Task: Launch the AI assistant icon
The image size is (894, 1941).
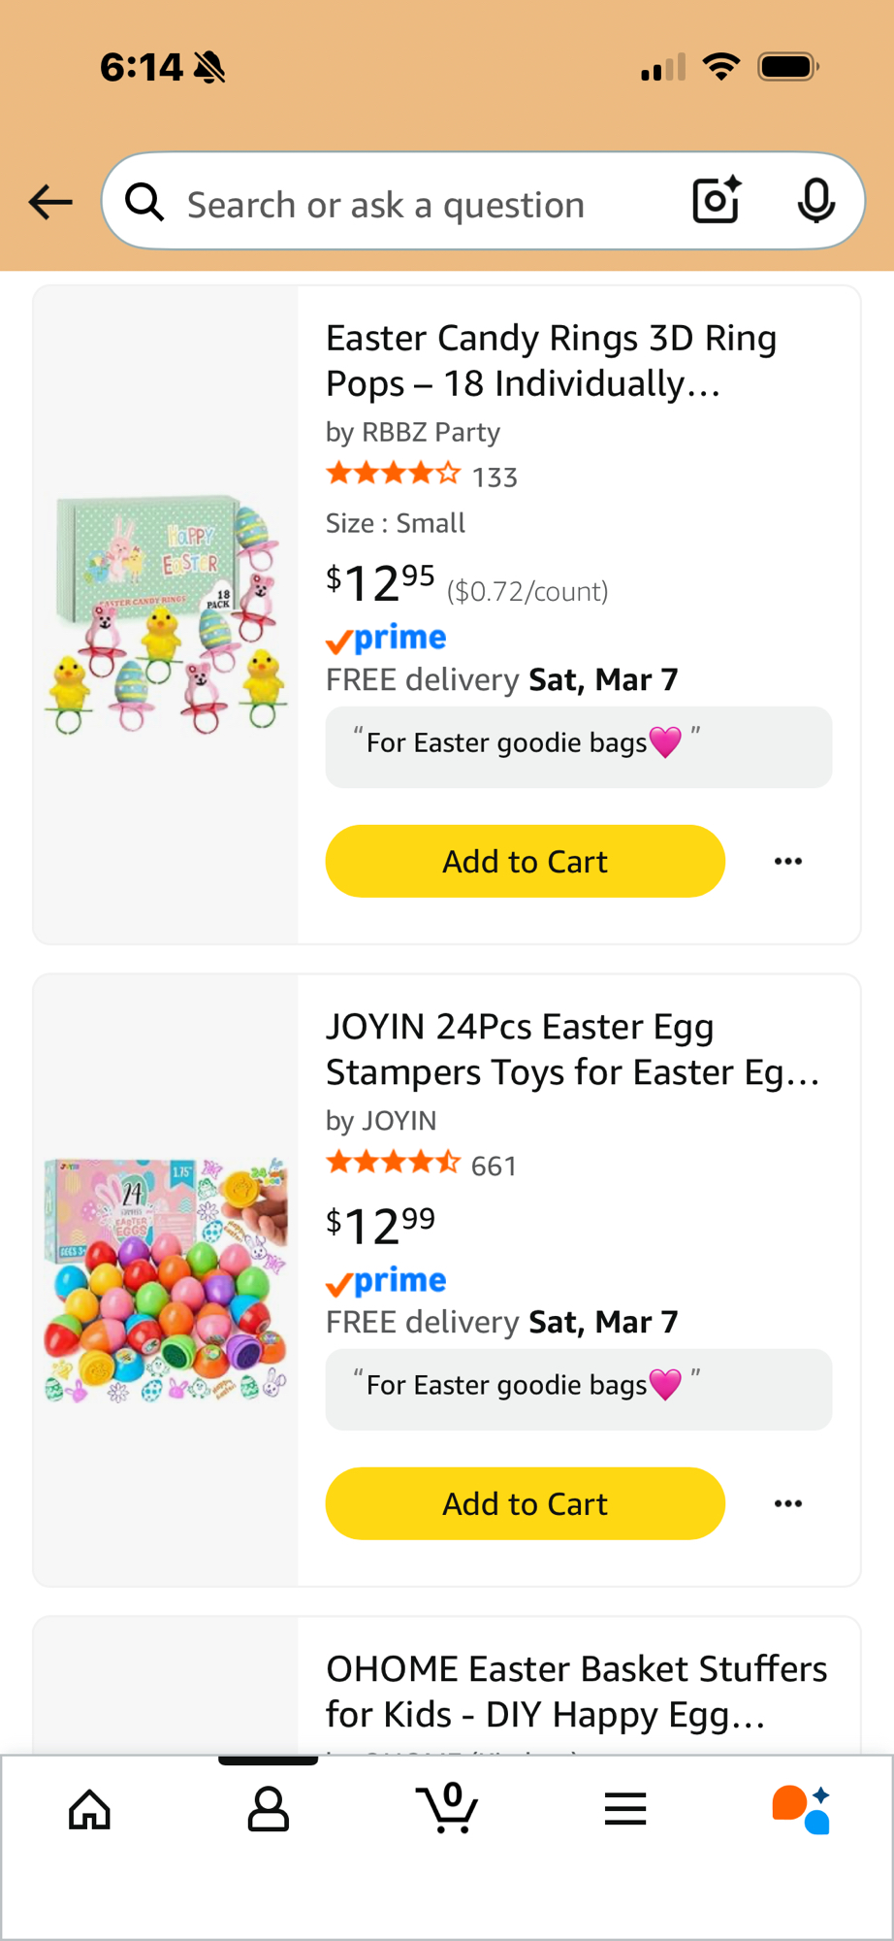Action: click(x=801, y=1810)
